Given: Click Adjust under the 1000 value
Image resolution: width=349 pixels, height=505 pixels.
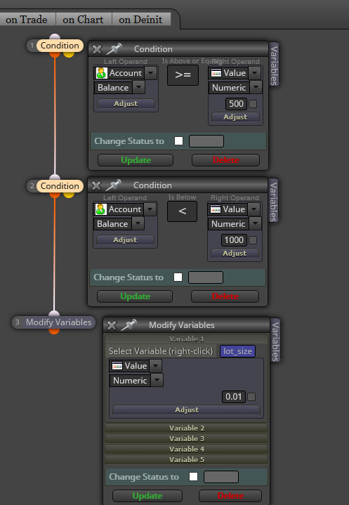Looking at the screenshot, I should 235,253.
